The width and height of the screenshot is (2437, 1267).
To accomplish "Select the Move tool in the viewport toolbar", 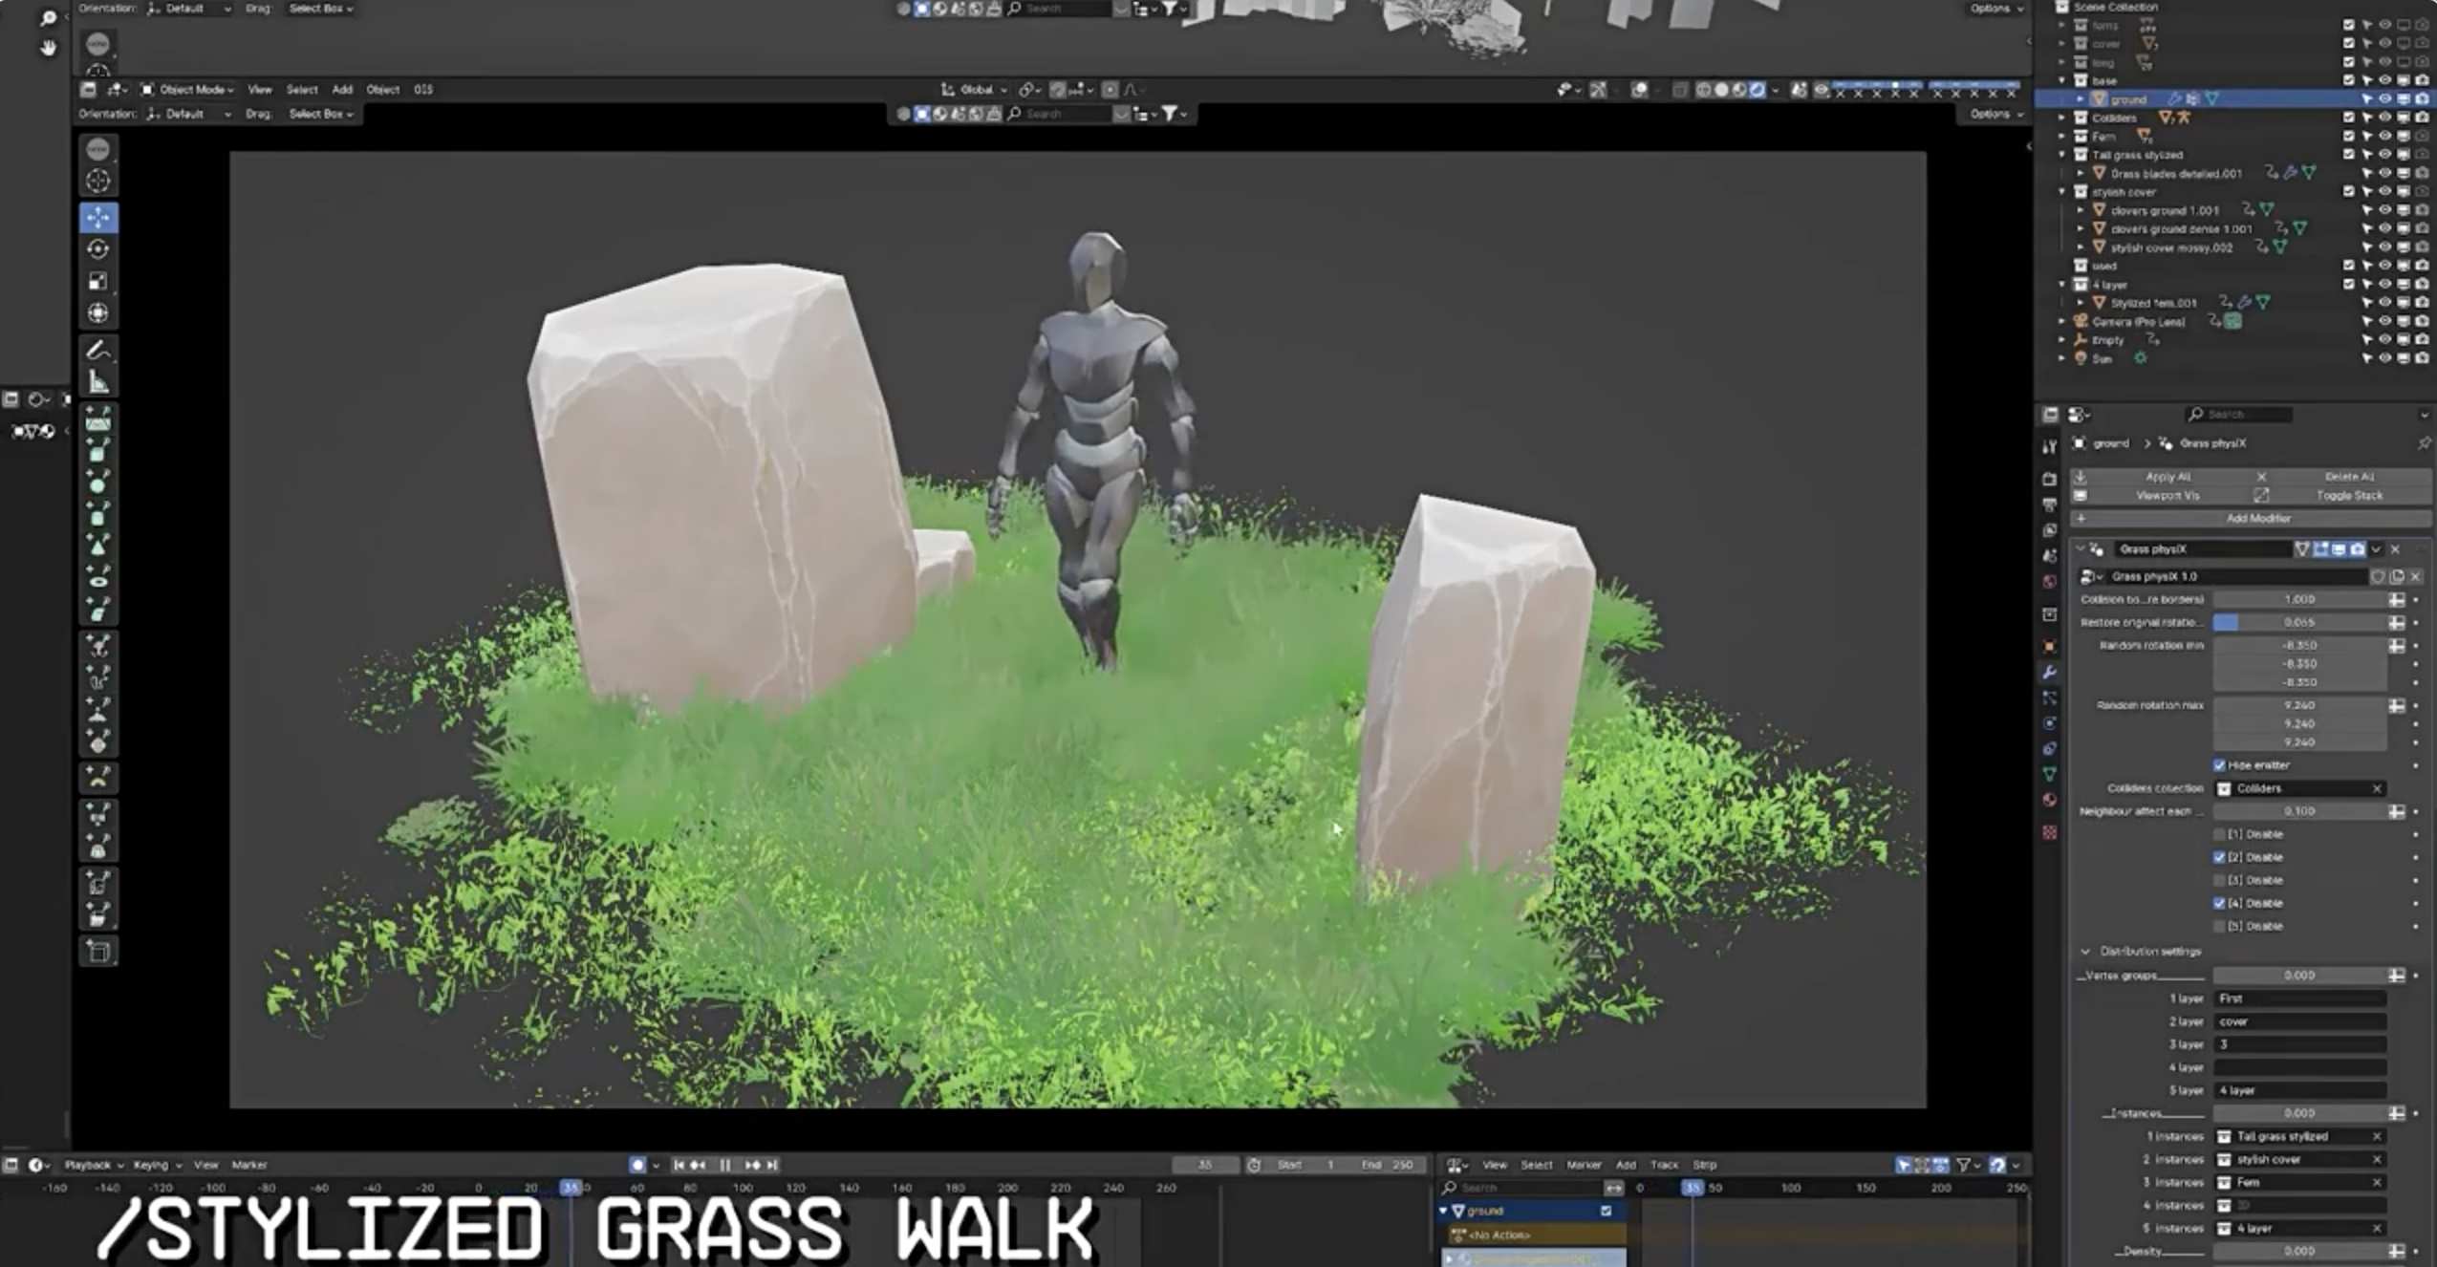I will [x=98, y=218].
